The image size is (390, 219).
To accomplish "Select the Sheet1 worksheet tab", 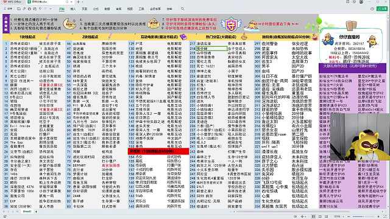I will click(x=27, y=212).
